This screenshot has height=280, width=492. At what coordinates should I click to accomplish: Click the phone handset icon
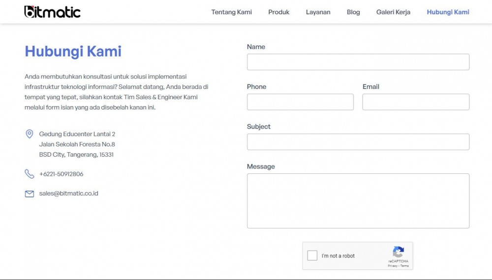point(29,174)
